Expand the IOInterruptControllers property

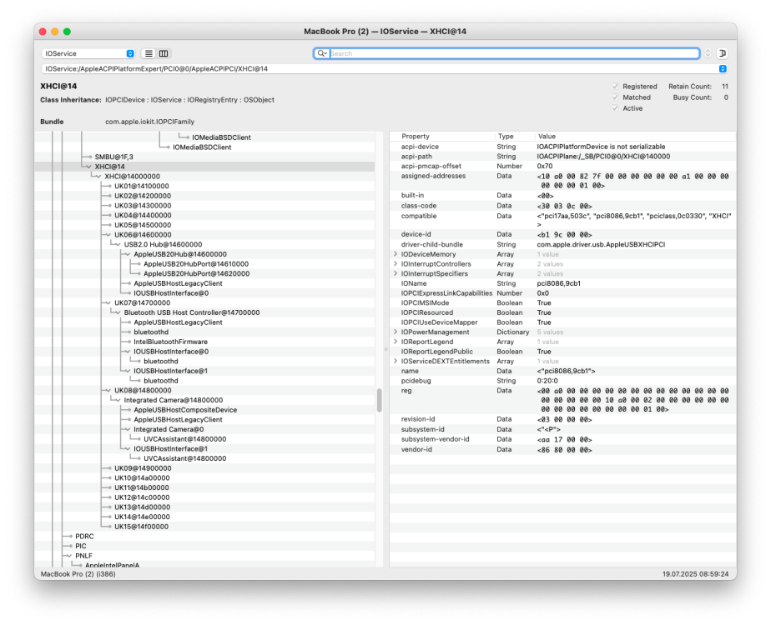396,264
